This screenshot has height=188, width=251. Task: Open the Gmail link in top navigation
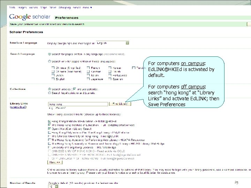pos(76,8)
